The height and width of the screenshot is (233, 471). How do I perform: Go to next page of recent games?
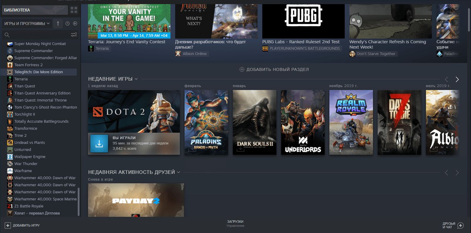[457, 79]
